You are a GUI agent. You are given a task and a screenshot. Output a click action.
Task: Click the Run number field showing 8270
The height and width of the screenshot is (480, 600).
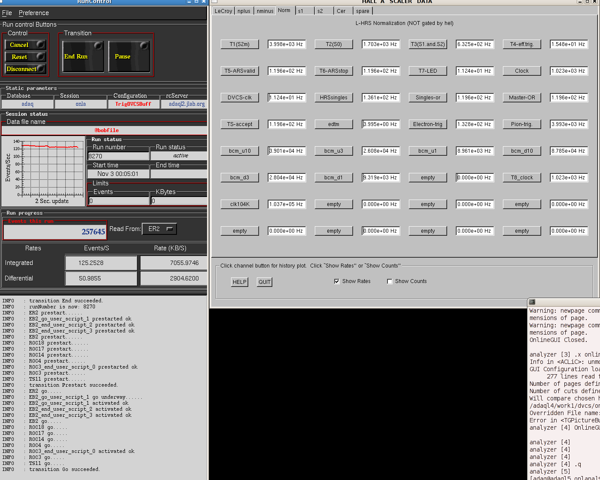coord(119,156)
